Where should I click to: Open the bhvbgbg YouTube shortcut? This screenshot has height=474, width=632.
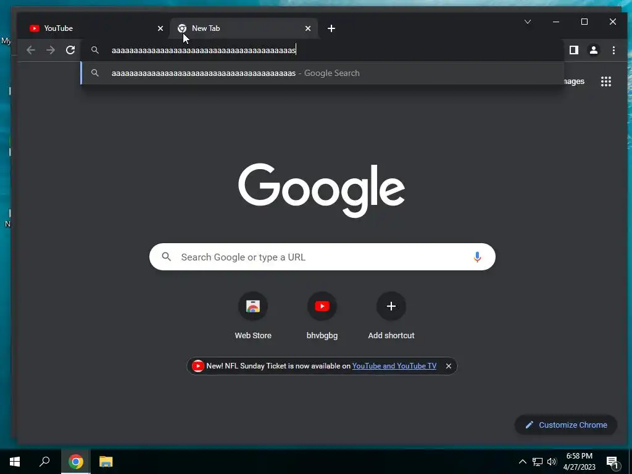click(x=322, y=317)
